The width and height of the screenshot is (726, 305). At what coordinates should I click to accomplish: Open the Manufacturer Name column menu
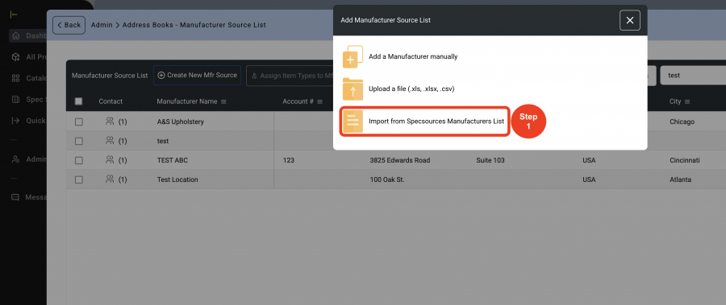tap(223, 101)
